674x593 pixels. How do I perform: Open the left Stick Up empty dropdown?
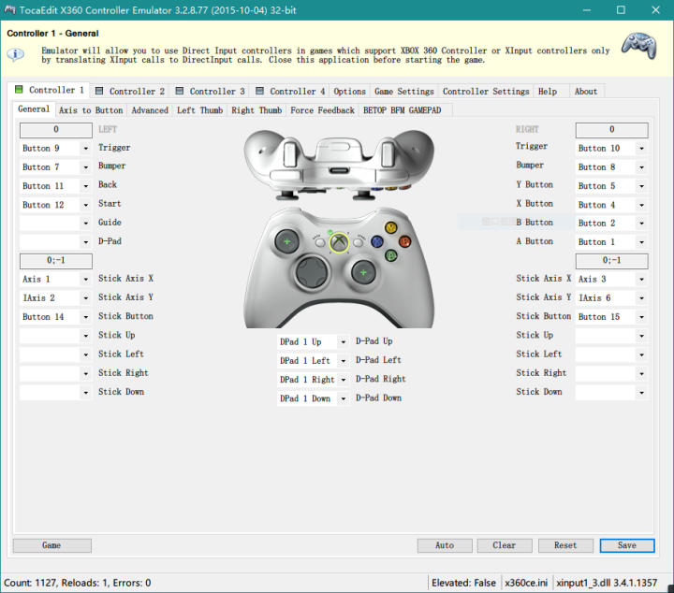coord(56,336)
